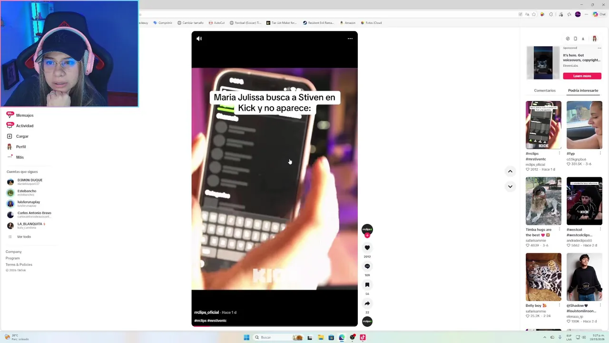
Task: Like the video showing 2012 likes
Action: click(x=367, y=248)
